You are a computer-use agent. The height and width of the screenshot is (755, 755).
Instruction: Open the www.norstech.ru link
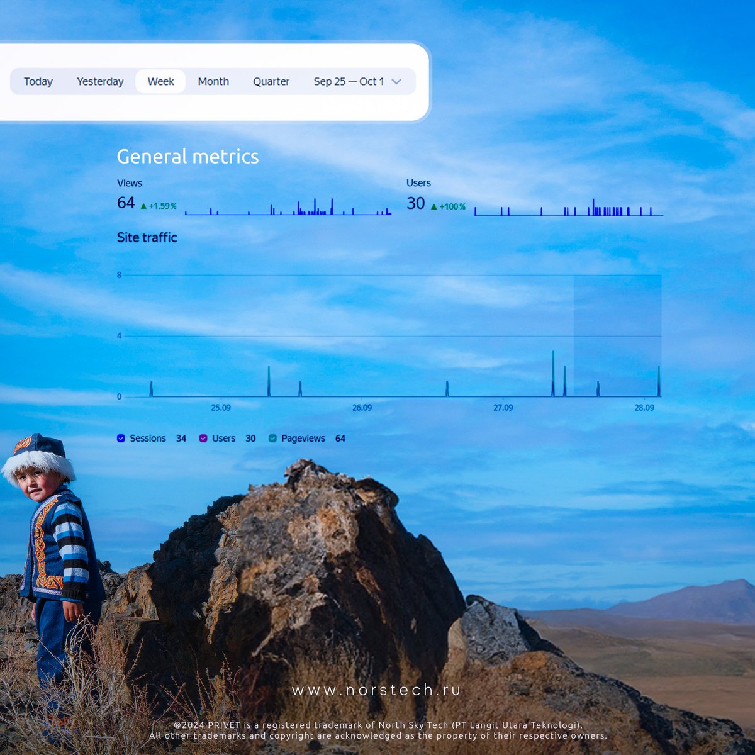pos(377,690)
